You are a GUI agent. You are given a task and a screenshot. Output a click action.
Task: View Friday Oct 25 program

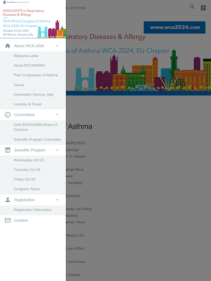33,179
